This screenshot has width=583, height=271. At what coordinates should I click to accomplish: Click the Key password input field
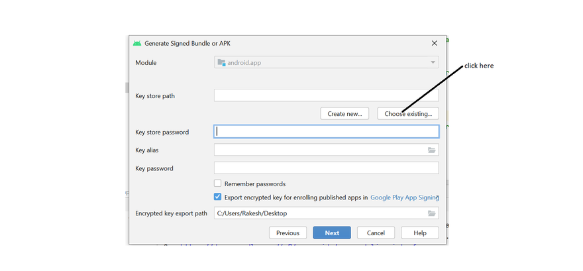click(326, 168)
